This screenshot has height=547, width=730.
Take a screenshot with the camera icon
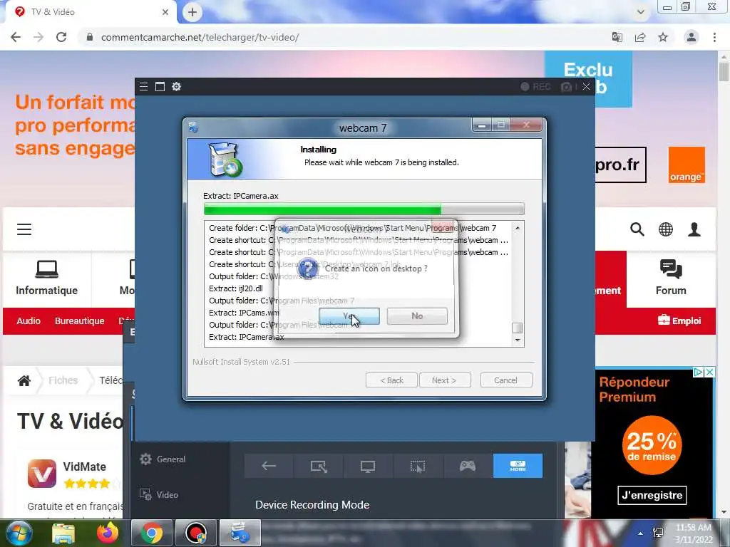point(567,86)
